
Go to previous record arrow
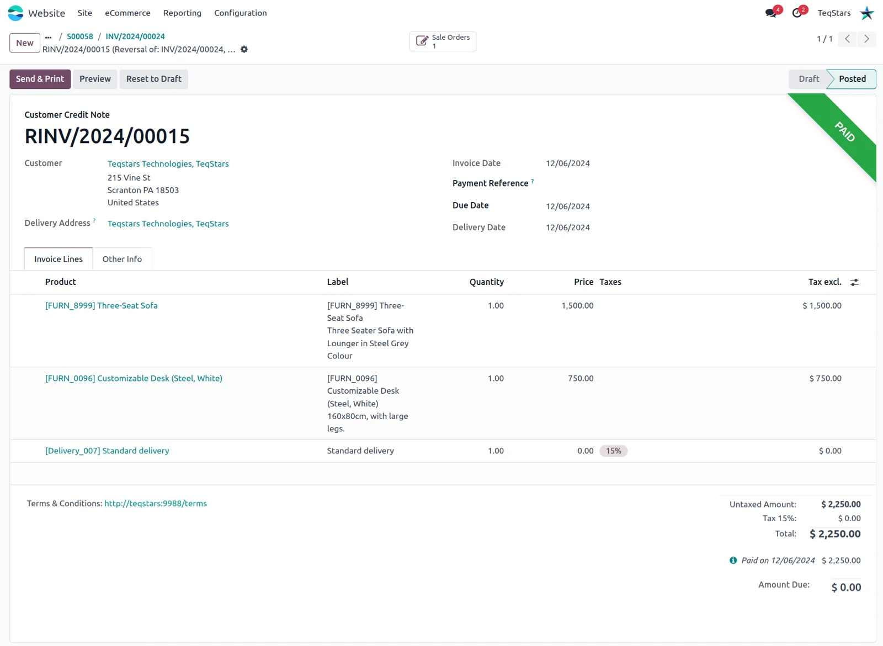(x=847, y=39)
